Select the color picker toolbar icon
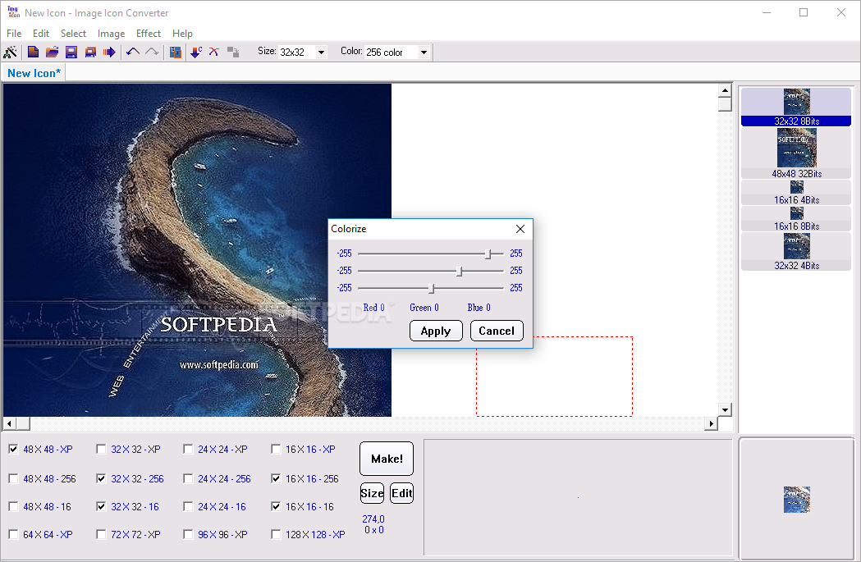 [x=195, y=52]
